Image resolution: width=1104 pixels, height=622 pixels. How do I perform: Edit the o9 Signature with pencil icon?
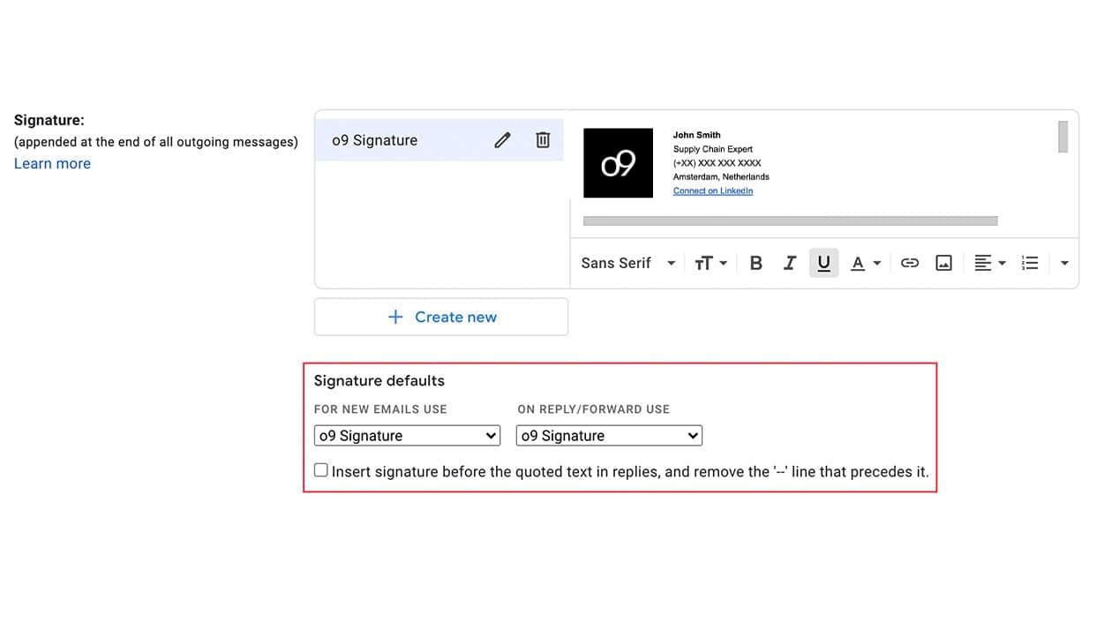click(502, 139)
